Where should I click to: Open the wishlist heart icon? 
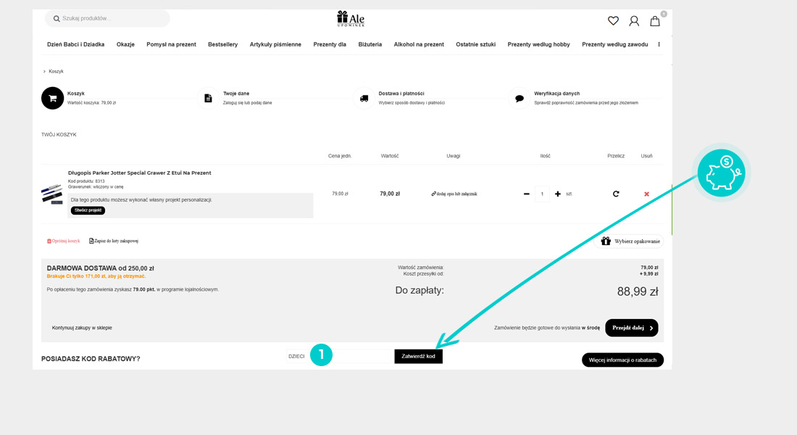613,21
